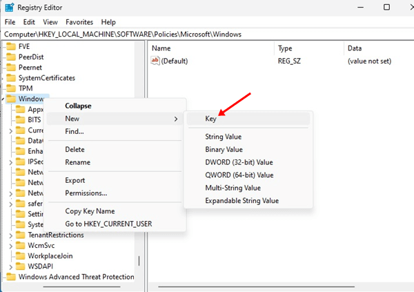Click the Registry Editor app icon in title bar

coord(10,8)
